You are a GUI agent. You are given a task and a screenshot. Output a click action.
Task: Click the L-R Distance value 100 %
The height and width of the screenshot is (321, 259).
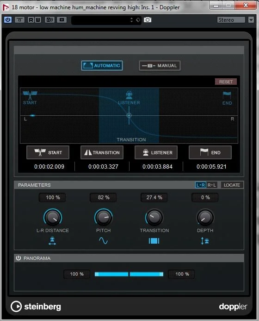[x=52, y=197]
